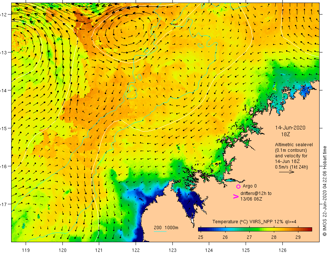327x253 pixels.
Task: Click the 'and velocity for' legend line
Action: tap(291, 156)
